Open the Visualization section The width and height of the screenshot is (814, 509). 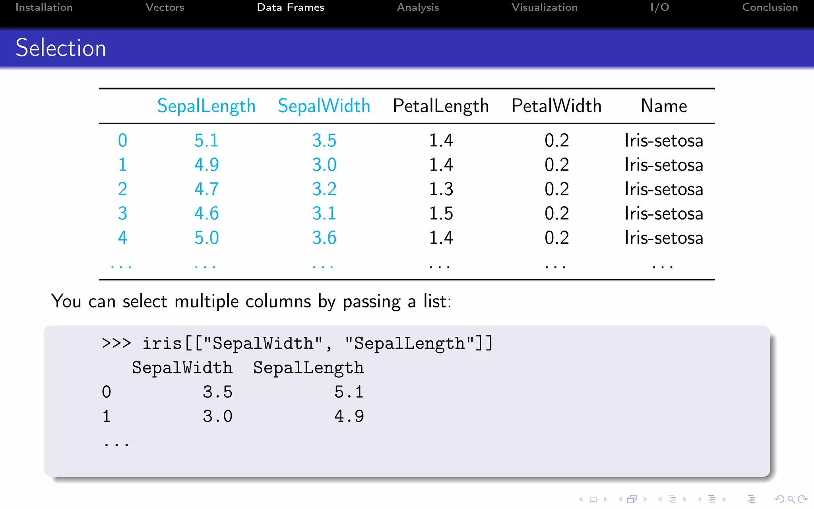point(544,7)
